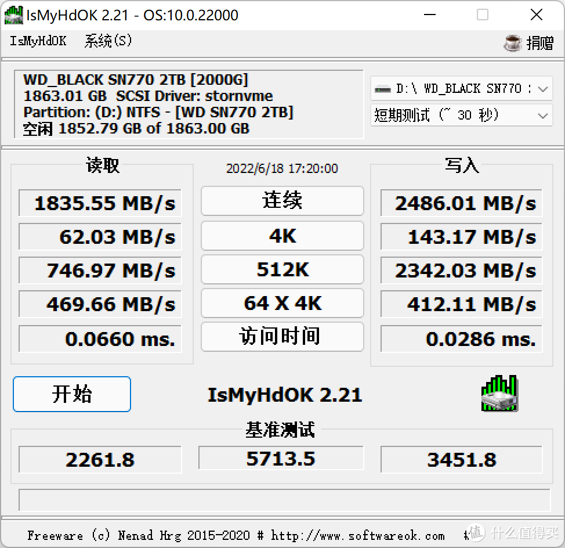Click the empty progress bar at the bottom
Image resolution: width=565 pixels, height=548 pixels.
(x=284, y=500)
